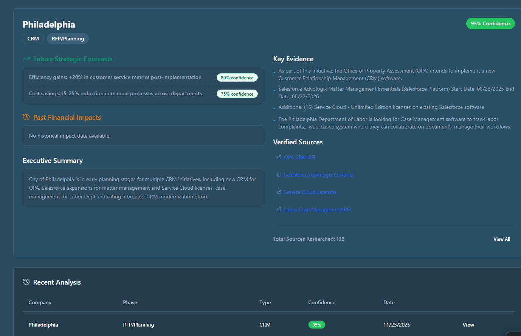Click the Phase column header
The image size is (521, 336).
point(130,302)
